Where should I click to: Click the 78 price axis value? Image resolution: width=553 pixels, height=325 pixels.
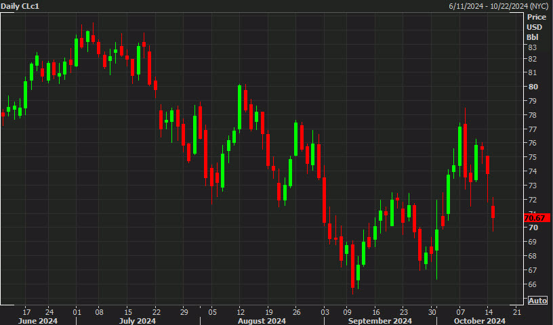pos(533,115)
